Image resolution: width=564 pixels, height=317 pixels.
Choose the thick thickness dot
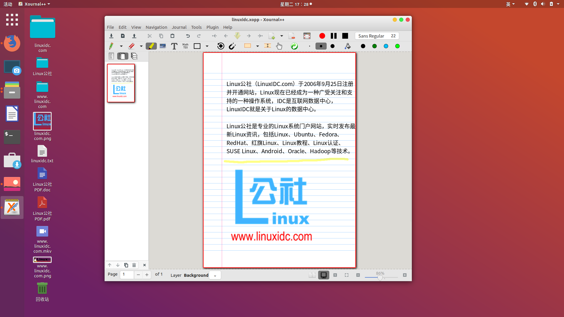point(333,46)
